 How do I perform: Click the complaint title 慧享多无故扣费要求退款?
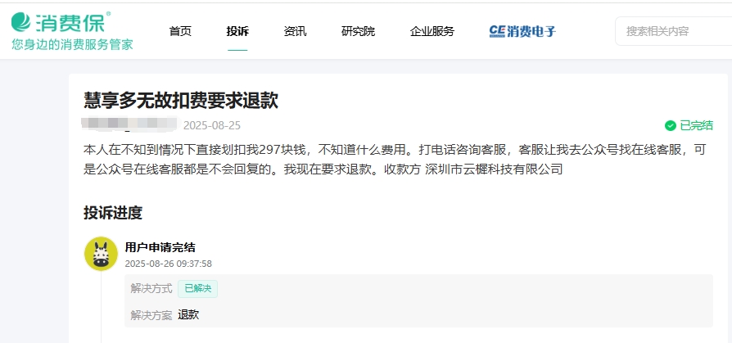pyautogui.click(x=181, y=101)
